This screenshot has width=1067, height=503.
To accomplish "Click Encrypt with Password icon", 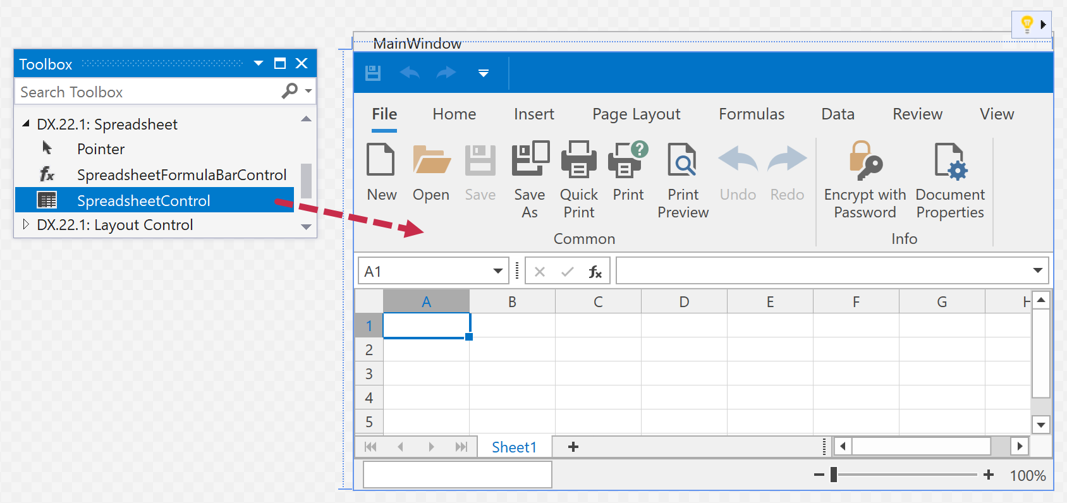I will pyautogui.click(x=865, y=159).
